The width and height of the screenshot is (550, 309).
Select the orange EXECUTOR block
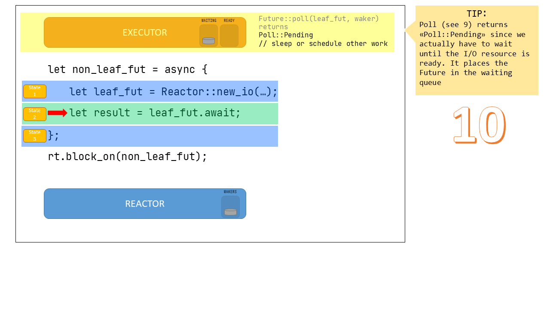click(129, 33)
